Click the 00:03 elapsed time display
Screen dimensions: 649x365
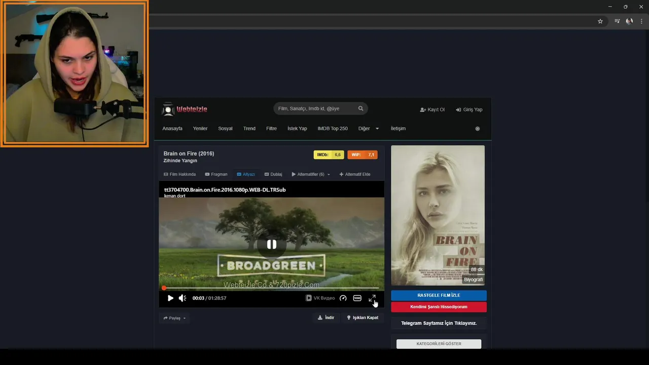point(198,298)
